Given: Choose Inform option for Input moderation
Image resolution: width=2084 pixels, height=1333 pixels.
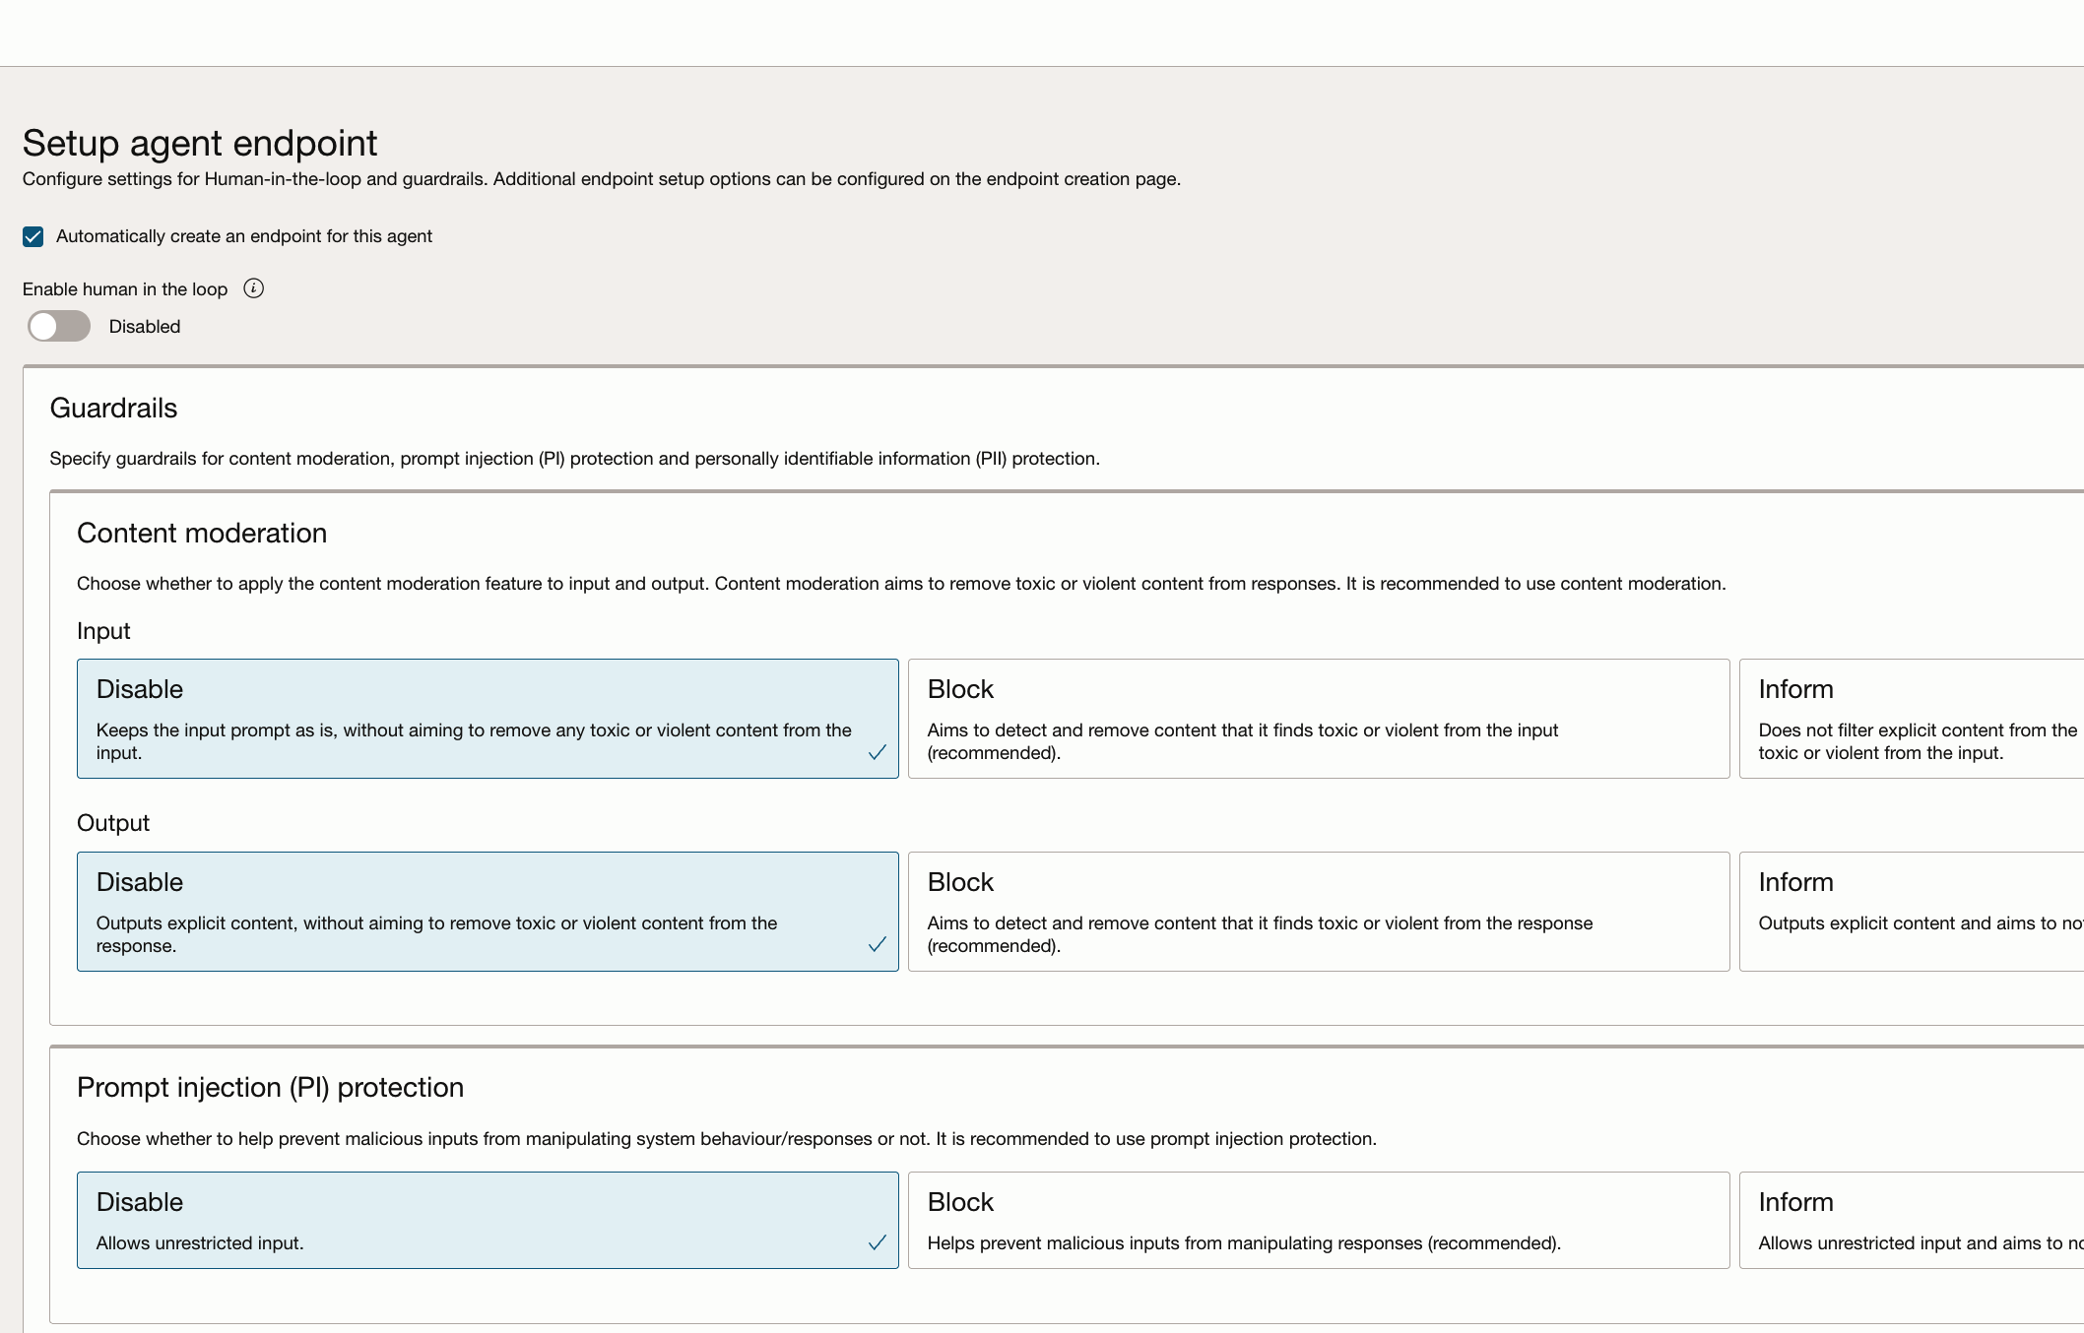Looking at the screenshot, I should pyautogui.click(x=1911, y=718).
